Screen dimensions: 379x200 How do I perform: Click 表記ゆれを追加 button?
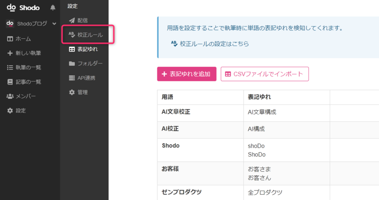[187, 74]
